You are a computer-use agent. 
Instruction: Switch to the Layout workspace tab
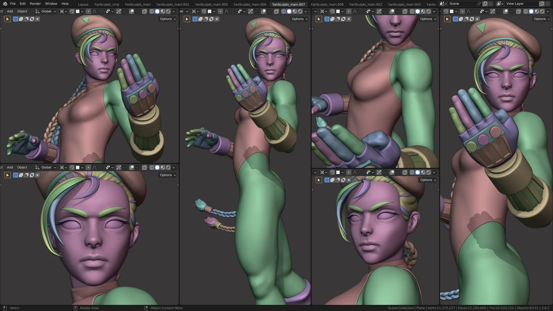[x=83, y=4]
